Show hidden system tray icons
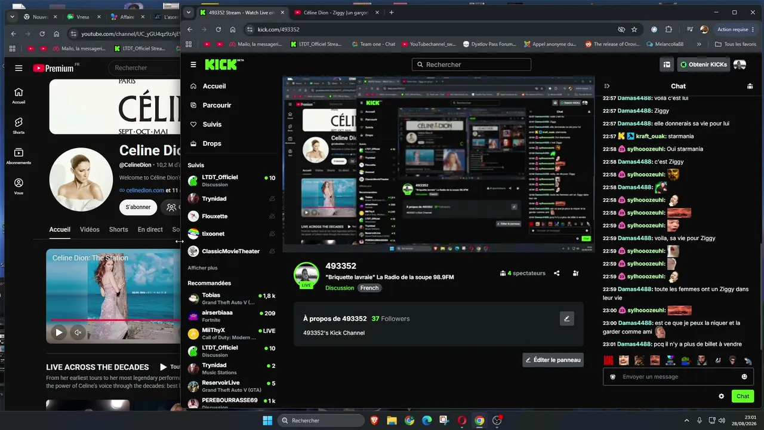 686,420
